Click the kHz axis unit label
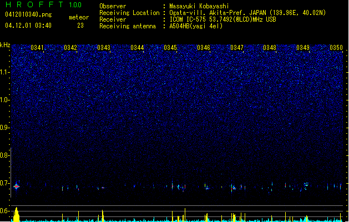The height and width of the screenshot is (222, 349). [5, 45]
